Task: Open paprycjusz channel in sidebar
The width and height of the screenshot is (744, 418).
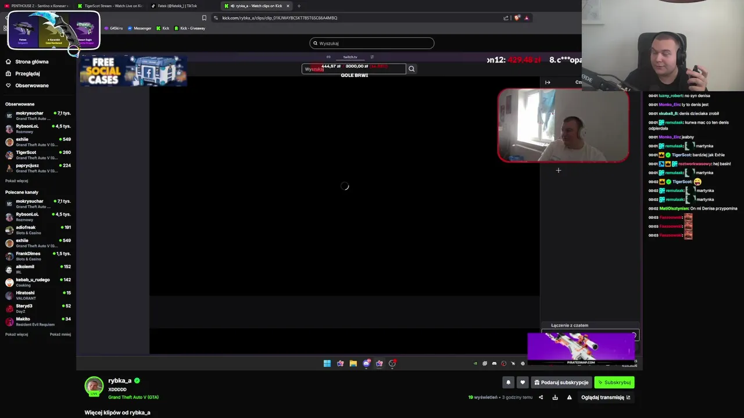Action: (x=38, y=168)
